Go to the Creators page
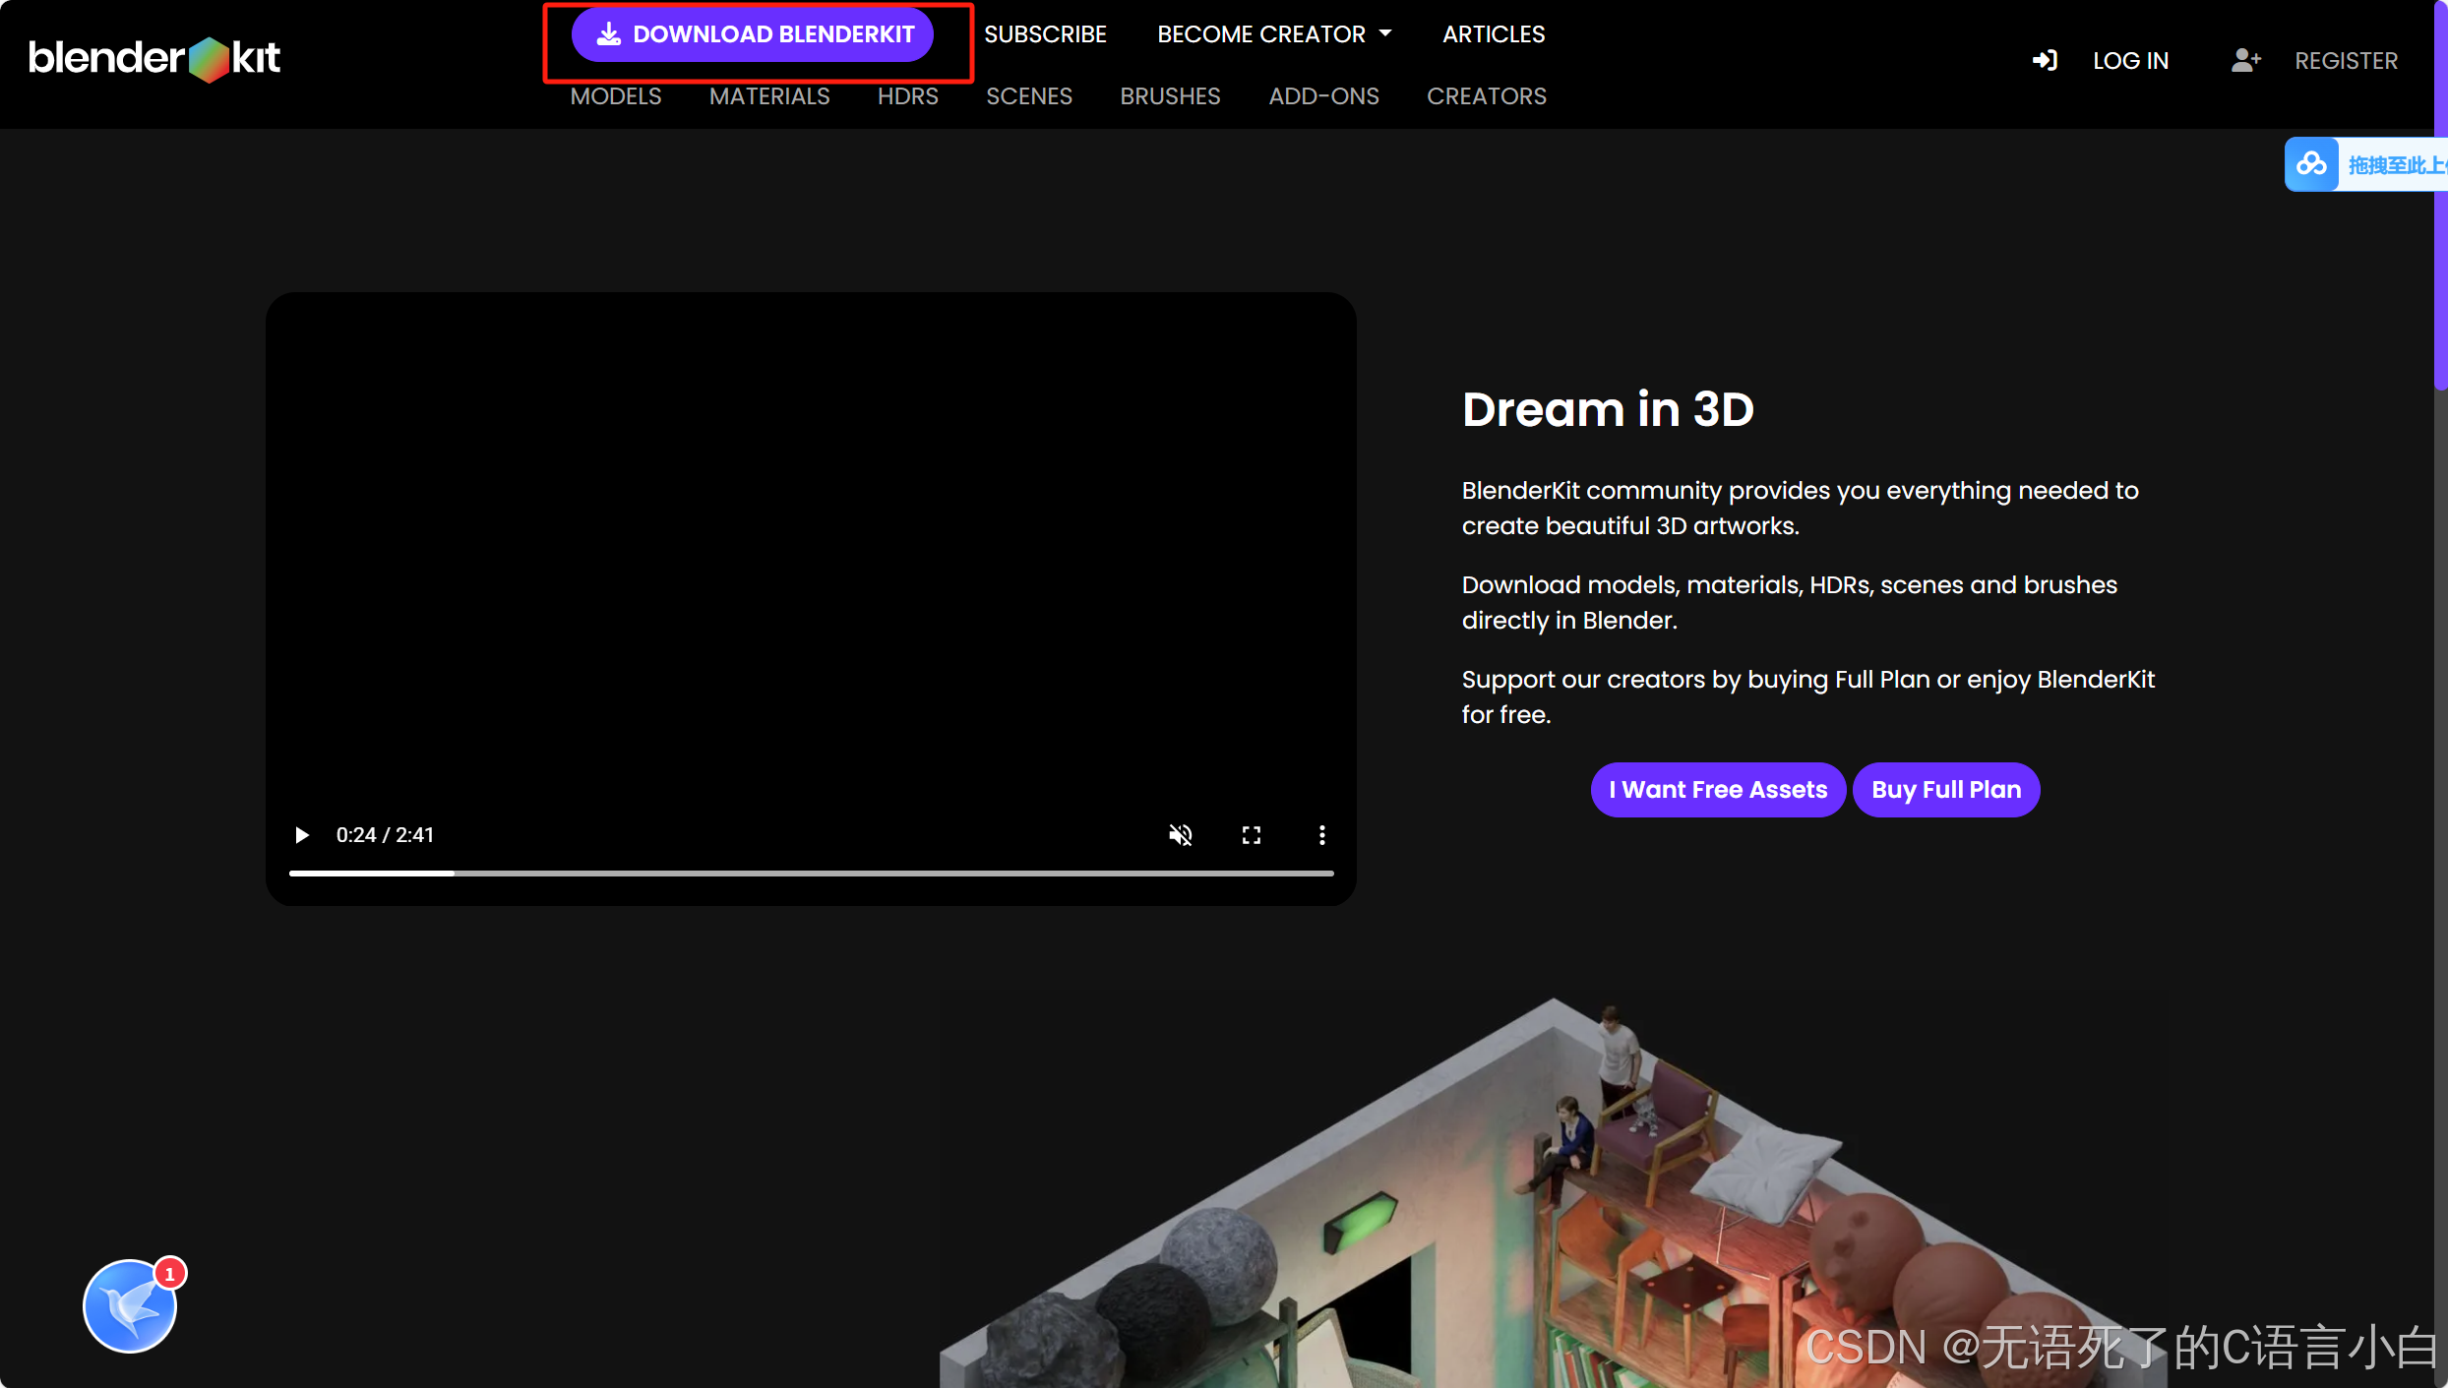 coord(1487,96)
